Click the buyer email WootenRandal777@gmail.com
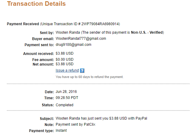Image resolution: width=193 pixels, height=136 pixels. point(81,39)
